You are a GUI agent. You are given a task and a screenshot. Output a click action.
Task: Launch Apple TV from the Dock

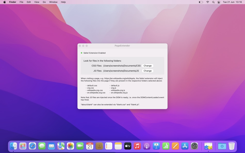(128, 146)
